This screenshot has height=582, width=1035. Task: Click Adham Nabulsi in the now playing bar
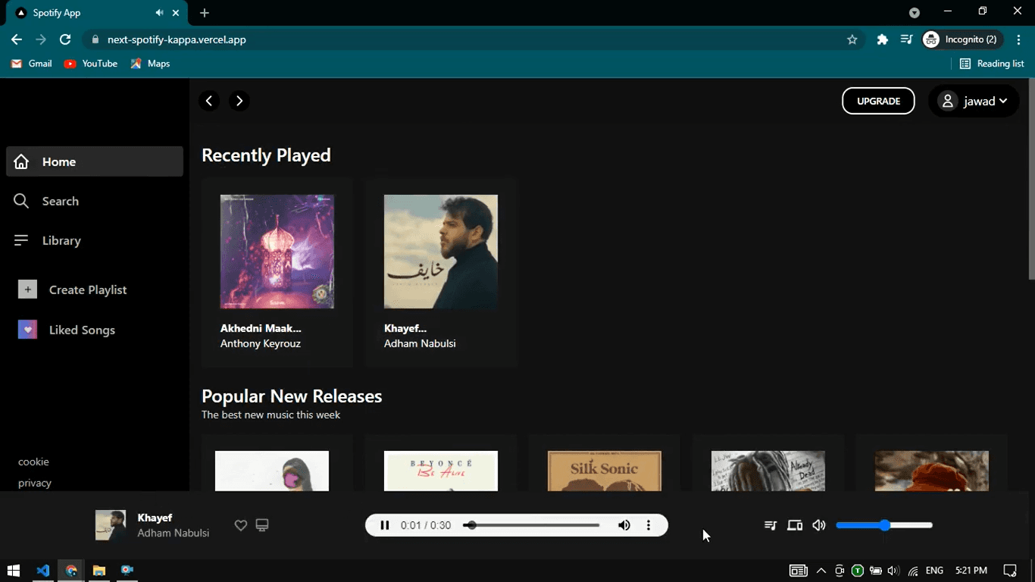[174, 533]
